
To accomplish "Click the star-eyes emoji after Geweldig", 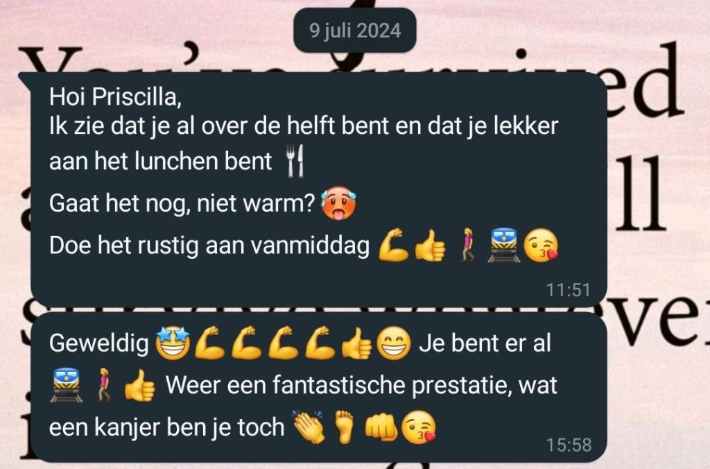I will pyautogui.click(x=173, y=343).
